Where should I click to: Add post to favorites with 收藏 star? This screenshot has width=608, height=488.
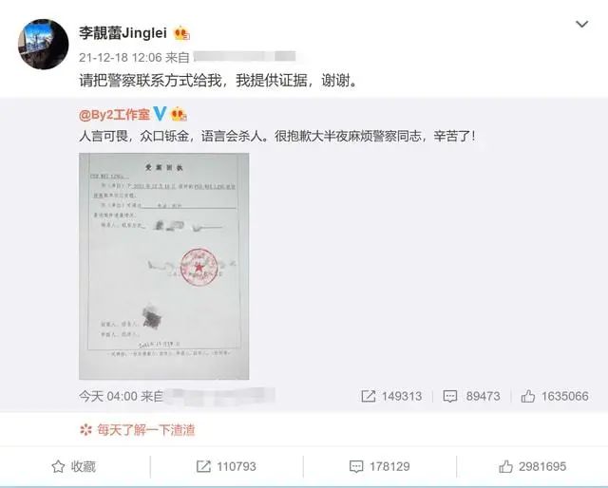point(74,466)
